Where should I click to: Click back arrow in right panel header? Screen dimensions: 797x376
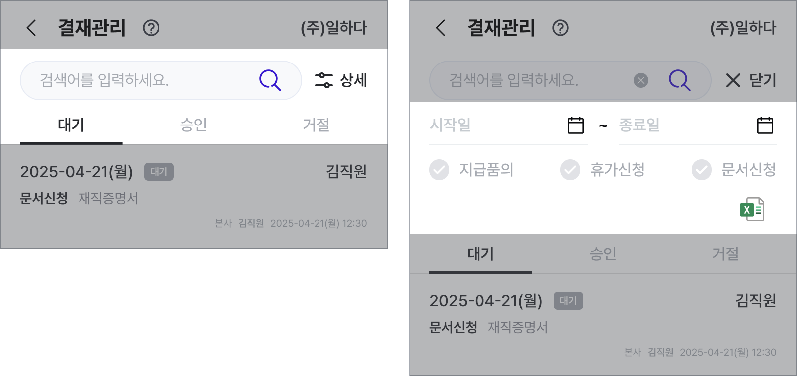(441, 28)
